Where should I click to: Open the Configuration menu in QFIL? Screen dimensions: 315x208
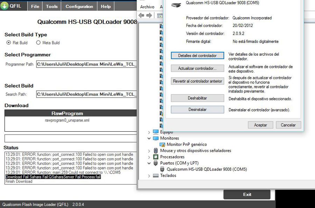pos(79,6)
